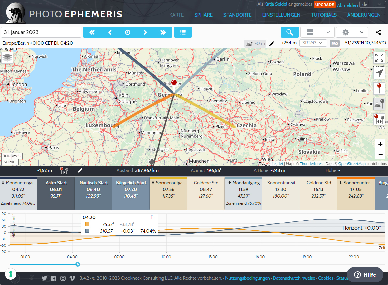Screen dimensions: 388x285
Task: Go to the EINSTELLUNGEN menu
Action: (x=281, y=15)
